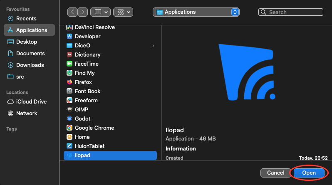Screen dimensions: 332x185
Task: Select the Freeform row
Action: [110, 100]
